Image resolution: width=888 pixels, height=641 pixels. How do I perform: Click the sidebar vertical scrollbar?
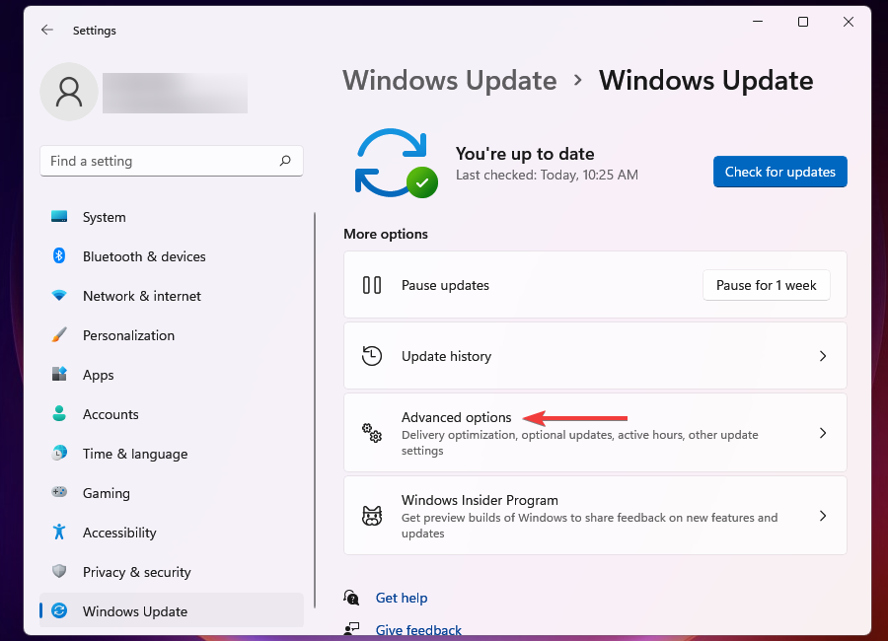(x=315, y=410)
